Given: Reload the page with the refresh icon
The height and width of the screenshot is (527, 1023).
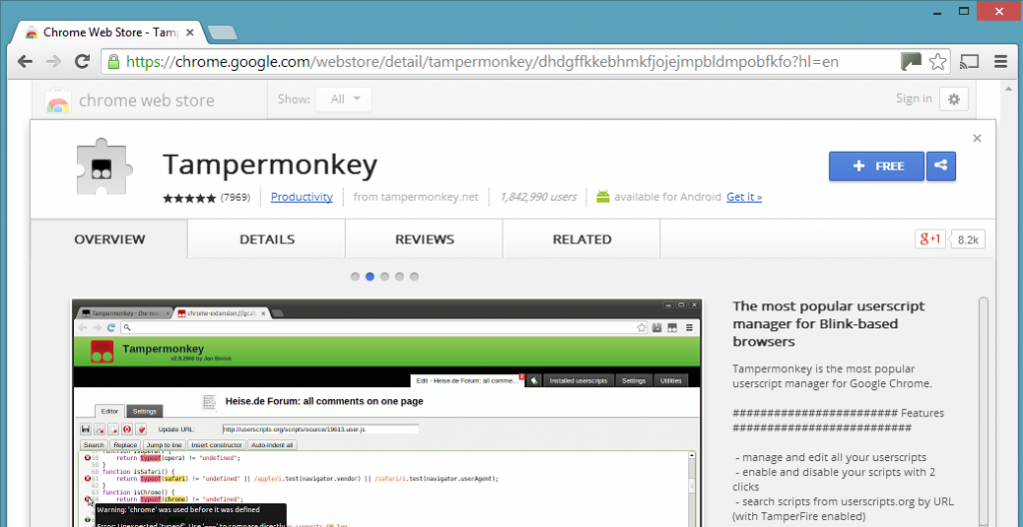Looking at the screenshot, I should 82,62.
